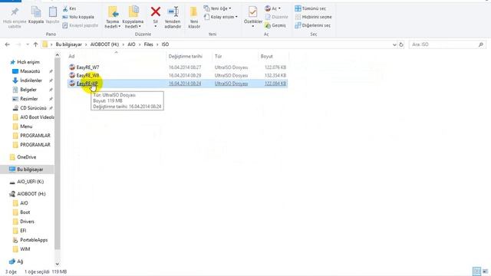Switch to large icons view in status bar
The image size is (491, 276).
[485, 271]
